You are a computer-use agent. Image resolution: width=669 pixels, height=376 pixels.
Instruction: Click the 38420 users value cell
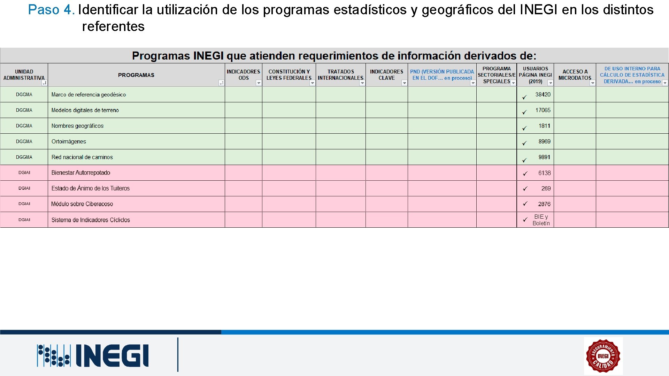pos(543,94)
